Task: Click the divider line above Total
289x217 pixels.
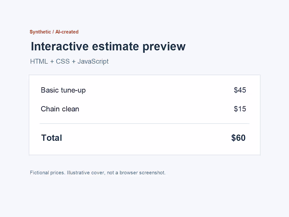Action: point(145,123)
